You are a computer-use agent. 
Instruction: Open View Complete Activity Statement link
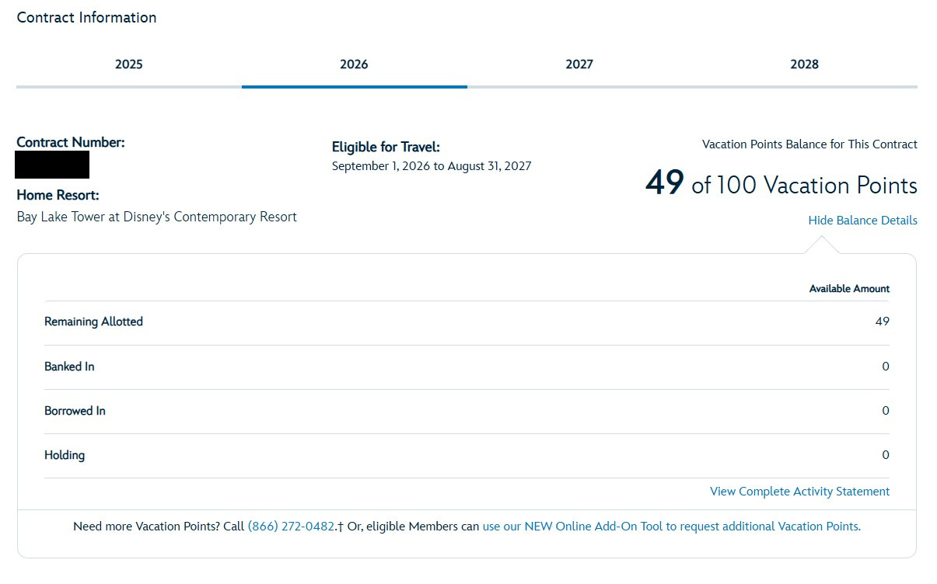pyautogui.click(x=799, y=492)
